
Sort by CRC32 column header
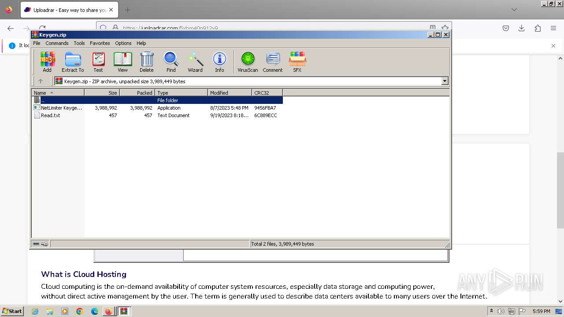[x=267, y=92]
